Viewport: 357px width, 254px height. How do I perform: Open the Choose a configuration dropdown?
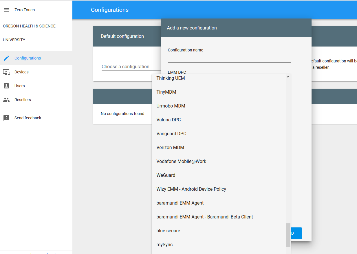[131, 66]
